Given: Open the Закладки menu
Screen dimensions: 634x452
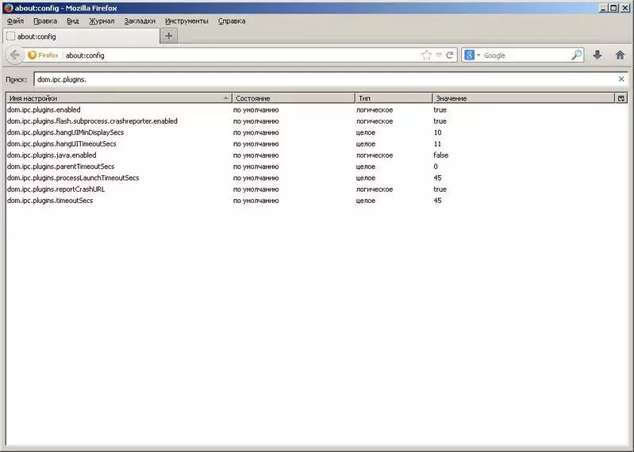Looking at the screenshot, I should pyautogui.click(x=140, y=21).
